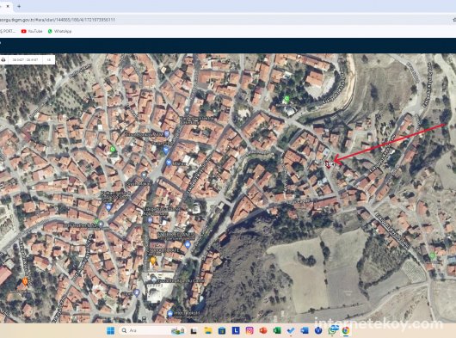Open File Explorer from the taskbar
The height and width of the screenshot is (338, 456).
[x=208, y=330]
